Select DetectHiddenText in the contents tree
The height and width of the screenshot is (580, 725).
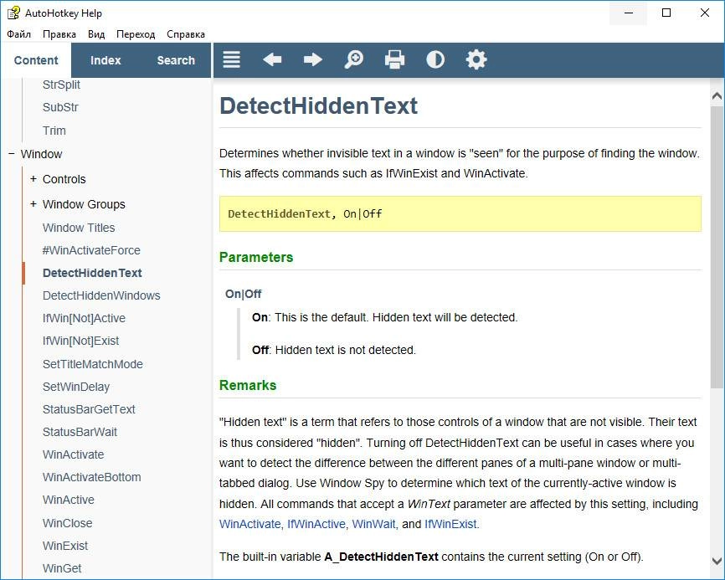click(92, 273)
